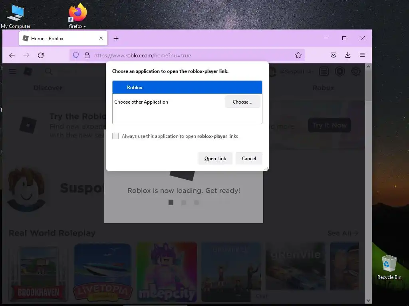
Task: Launch the firefox desktop shortcut
Action: [x=77, y=16]
